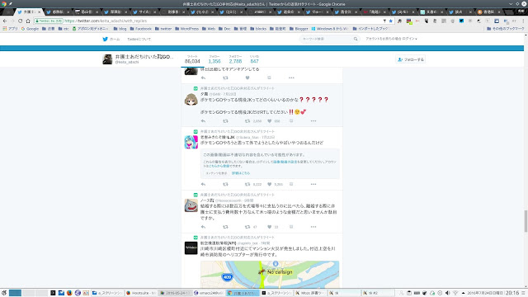528x297 pixels.
Task: Like the キアンキアンしてる tweet at top
Action: click(247, 78)
